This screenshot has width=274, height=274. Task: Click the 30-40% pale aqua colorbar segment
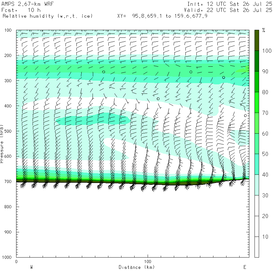coord(257,185)
